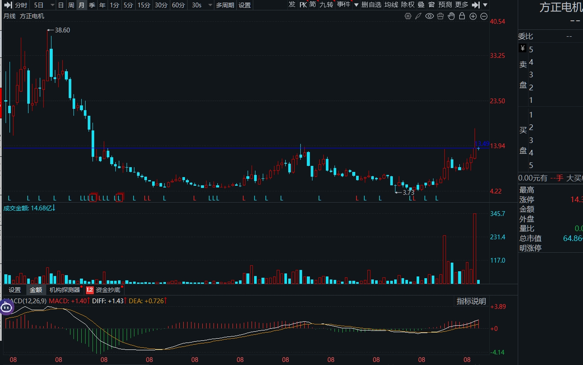This screenshot has width=583, height=365.
Task: Click the 简 simplified view button
Action: tap(312, 5)
